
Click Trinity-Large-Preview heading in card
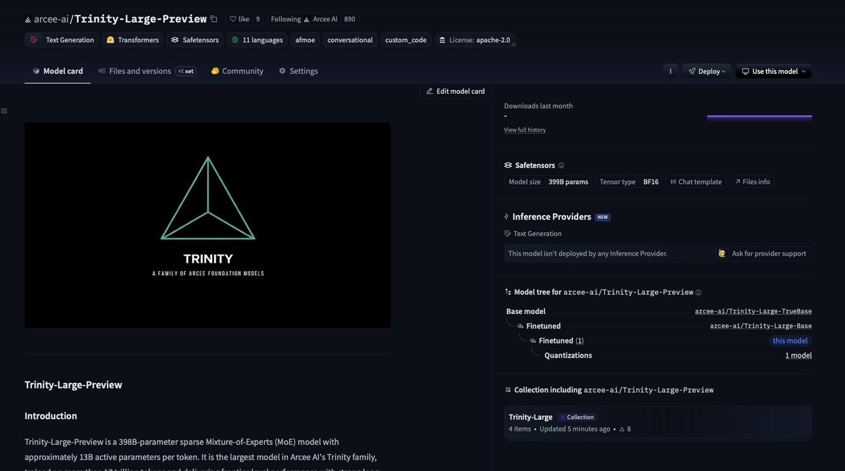pyautogui.click(x=73, y=385)
